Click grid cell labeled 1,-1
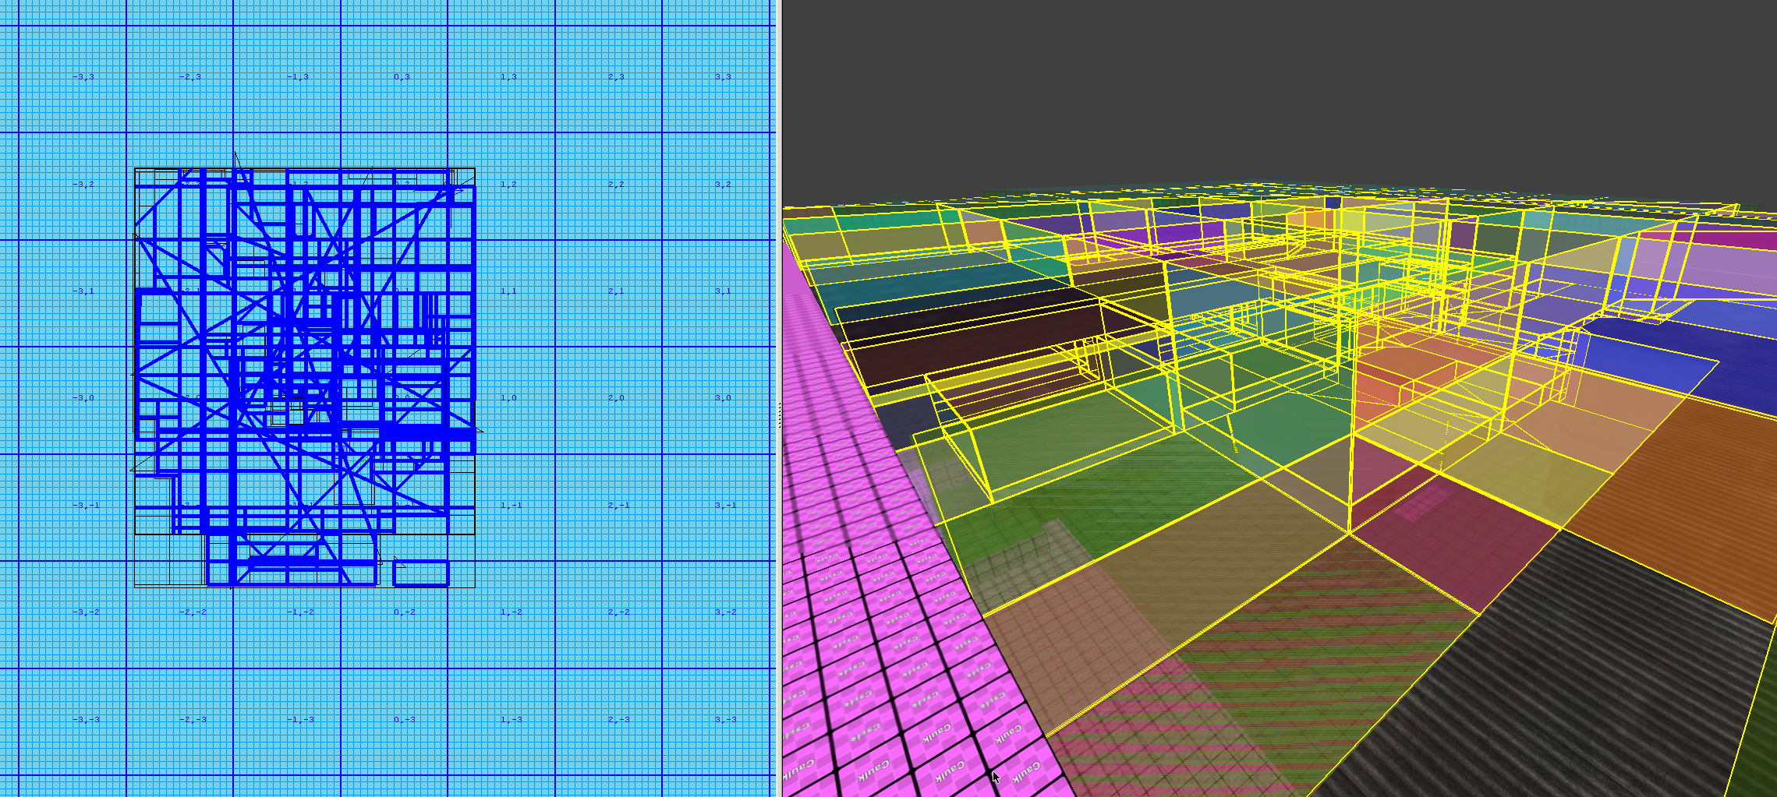 point(511,506)
